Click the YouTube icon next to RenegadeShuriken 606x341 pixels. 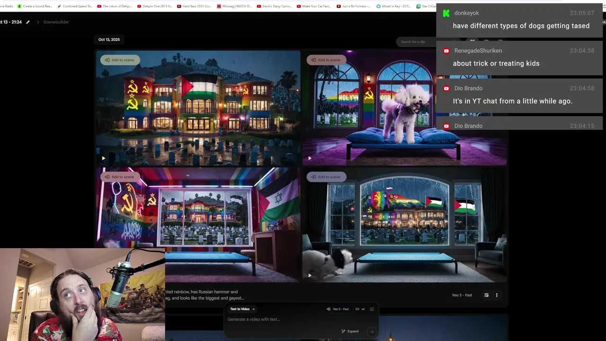[446, 51]
